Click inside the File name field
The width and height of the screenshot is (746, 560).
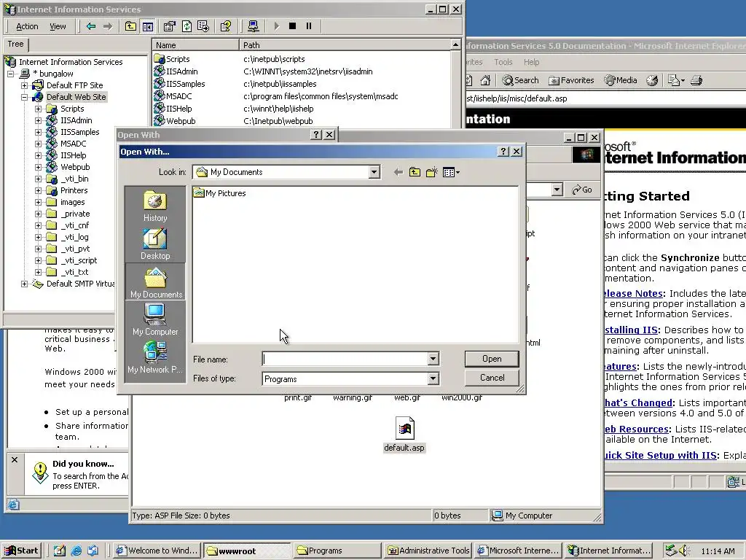point(345,359)
